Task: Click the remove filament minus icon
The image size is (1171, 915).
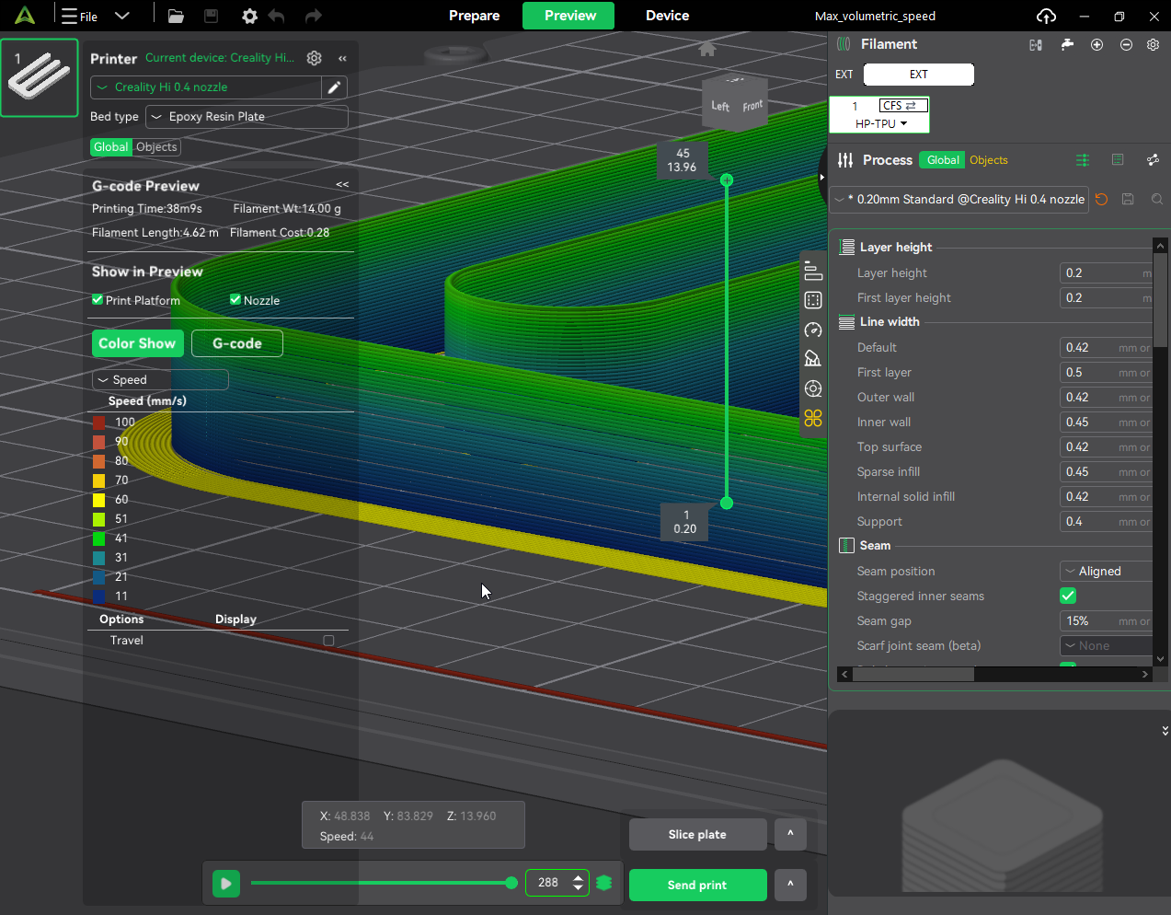Action: [x=1126, y=45]
